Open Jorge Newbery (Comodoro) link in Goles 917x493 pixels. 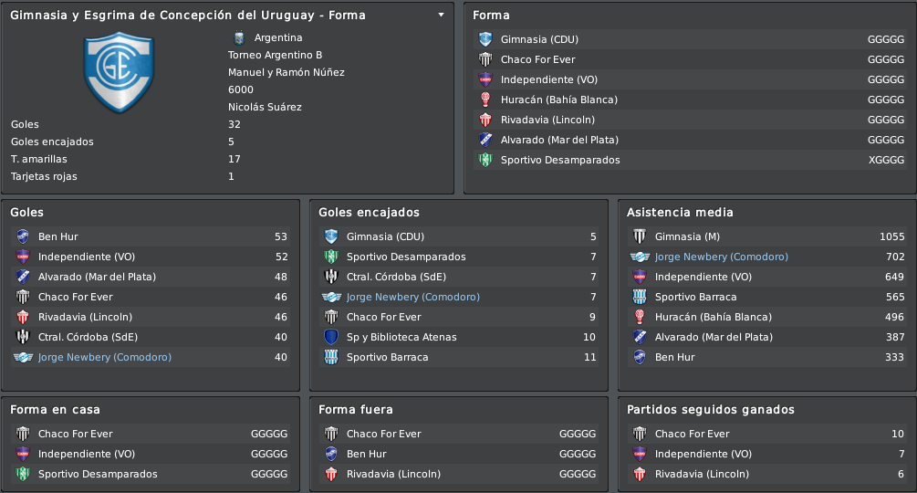pos(105,357)
